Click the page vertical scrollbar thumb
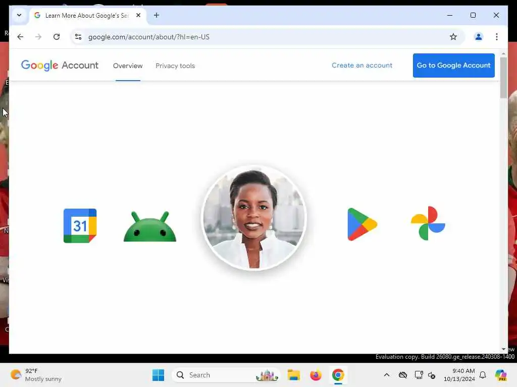Screen dimensions: 517x387 coord(503,78)
